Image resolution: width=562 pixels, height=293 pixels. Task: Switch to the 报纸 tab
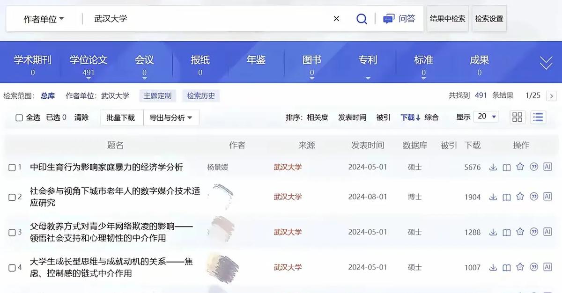pyautogui.click(x=200, y=60)
